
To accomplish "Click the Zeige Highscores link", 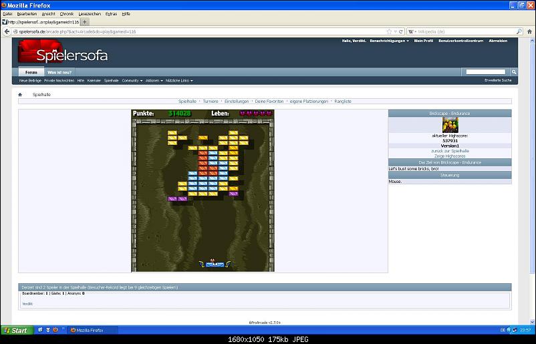I will (450, 156).
